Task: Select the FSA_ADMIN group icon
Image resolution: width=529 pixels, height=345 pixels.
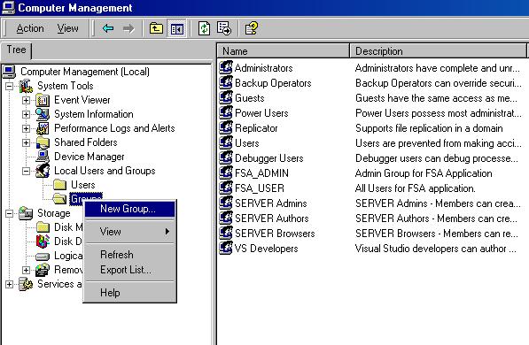Action: pyautogui.click(x=226, y=173)
